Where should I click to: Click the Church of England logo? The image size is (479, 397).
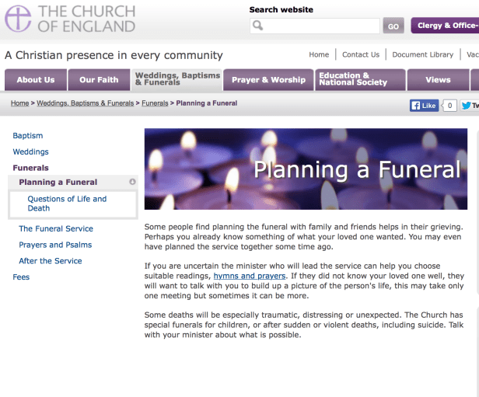point(69,19)
